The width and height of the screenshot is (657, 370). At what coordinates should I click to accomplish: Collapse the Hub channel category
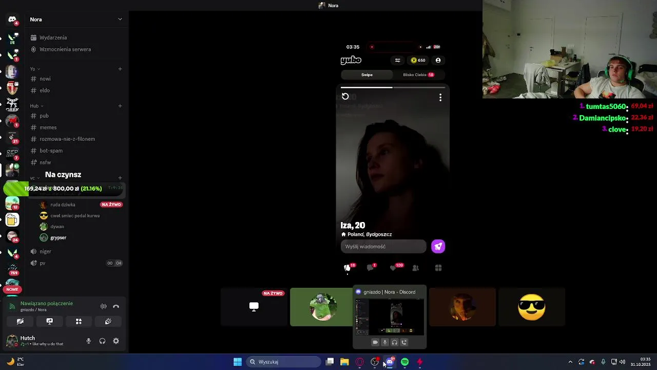click(x=36, y=106)
